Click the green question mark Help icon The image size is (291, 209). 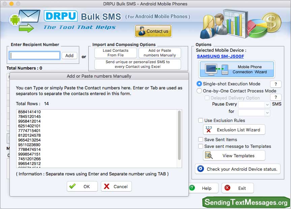(x=192, y=188)
